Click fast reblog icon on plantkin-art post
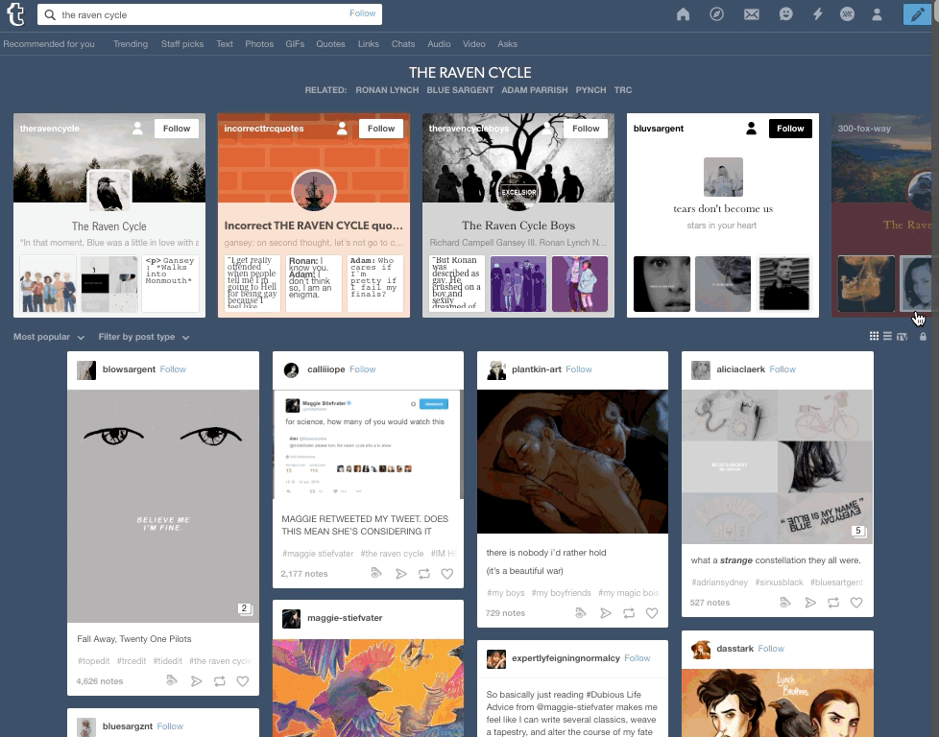Image resolution: width=939 pixels, height=737 pixels. (x=581, y=612)
